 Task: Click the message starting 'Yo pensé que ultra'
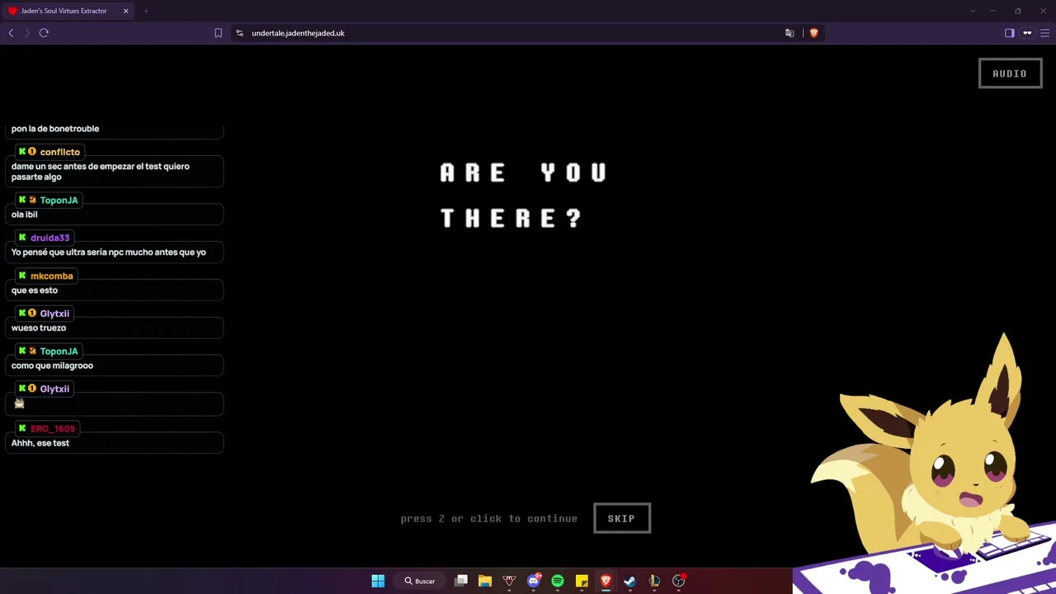[x=109, y=252]
